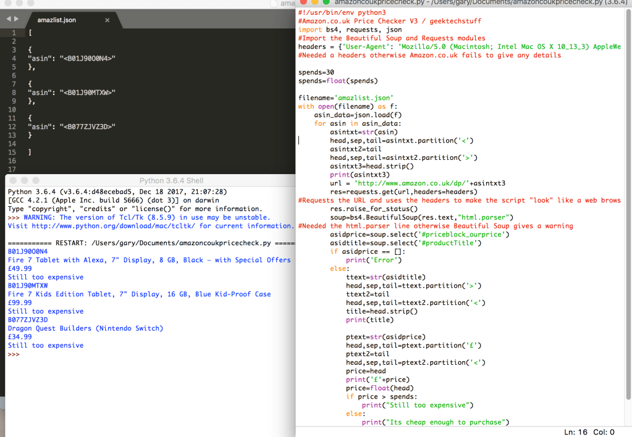
Task: Maximize the Python 3.6.4 Shell window
Action: (x=36, y=181)
